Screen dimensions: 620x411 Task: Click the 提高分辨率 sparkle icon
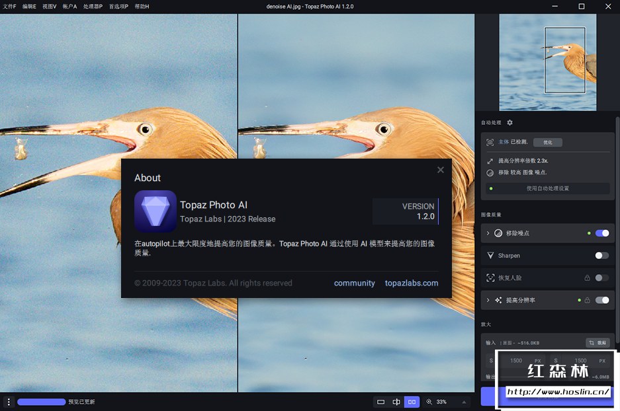pos(498,300)
